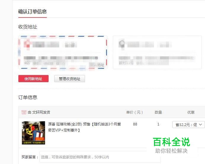Click 管理收货地址 button
205x164 pixels.
click(x=70, y=79)
